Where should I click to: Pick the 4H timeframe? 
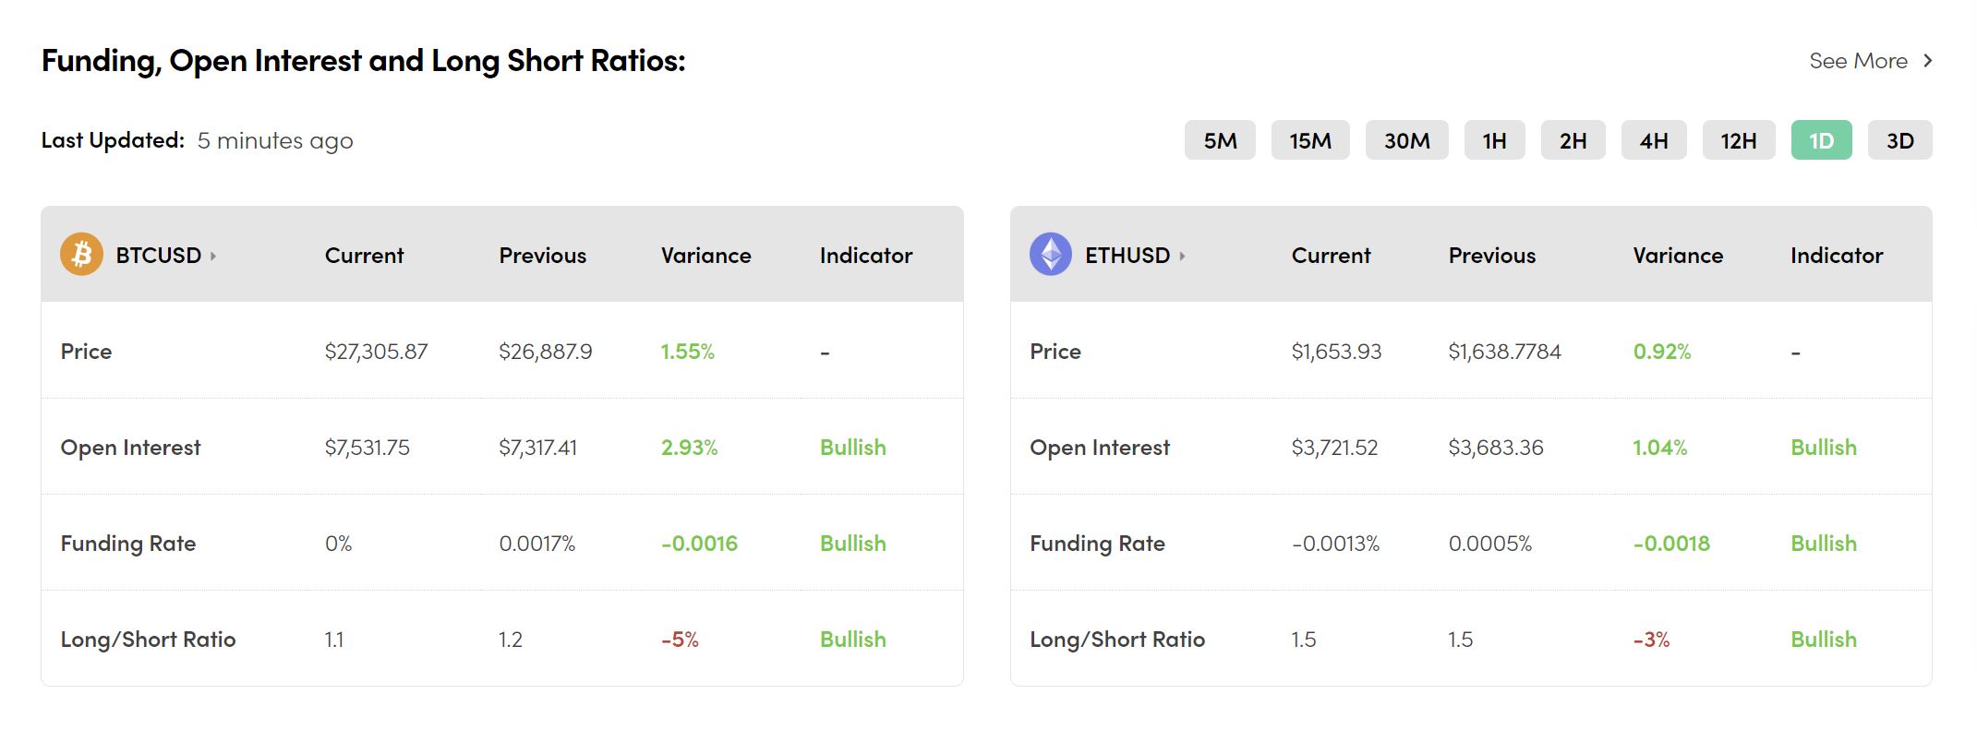1653,140
